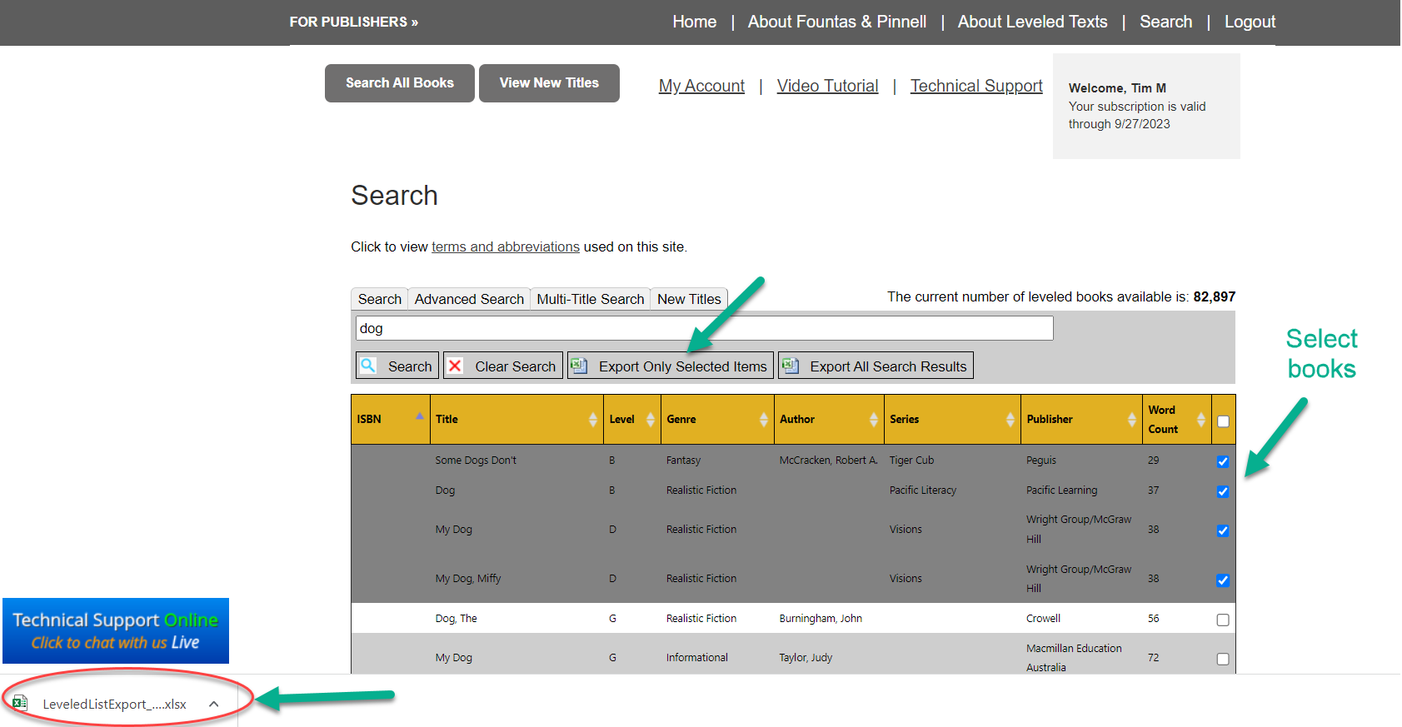Click the search text field containing dog
This screenshot has width=1402, height=727.
704,328
